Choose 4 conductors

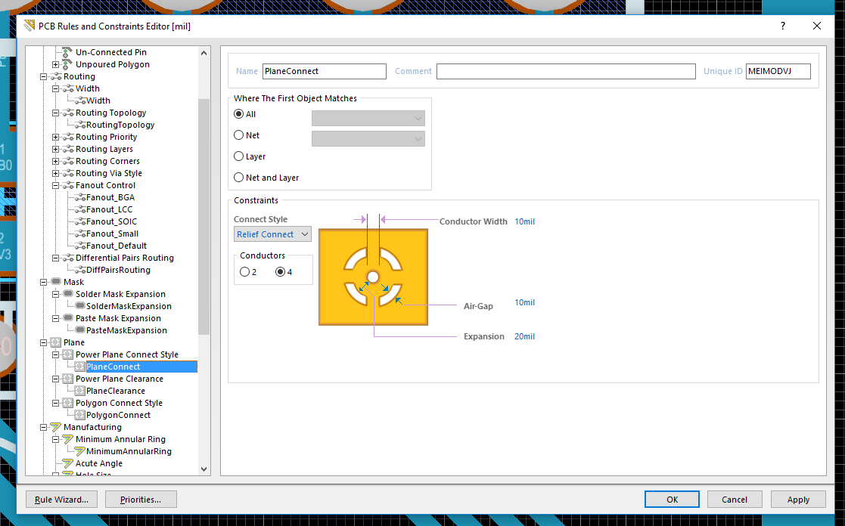pyautogui.click(x=280, y=272)
